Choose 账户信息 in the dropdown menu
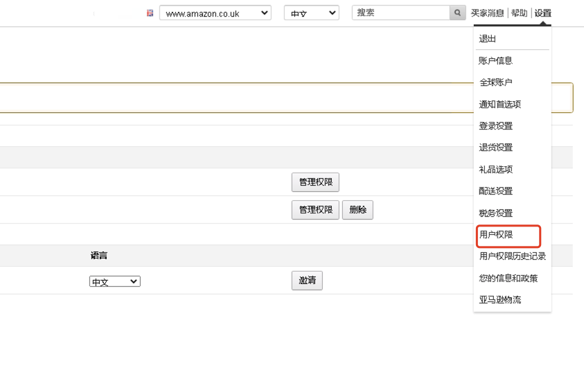 [495, 60]
